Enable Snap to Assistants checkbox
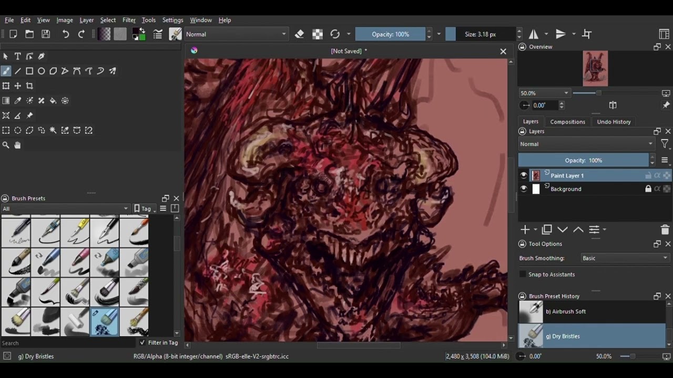Screen dimensions: 673x378 (523, 274)
